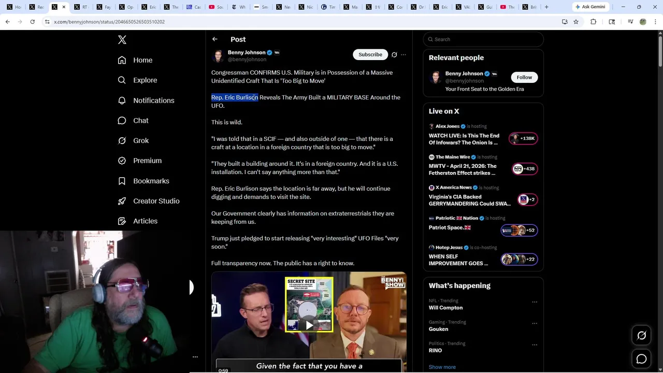This screenshot has width=663, height=373.
Task: Click the RINO trending topic
Action: (436, 350)
